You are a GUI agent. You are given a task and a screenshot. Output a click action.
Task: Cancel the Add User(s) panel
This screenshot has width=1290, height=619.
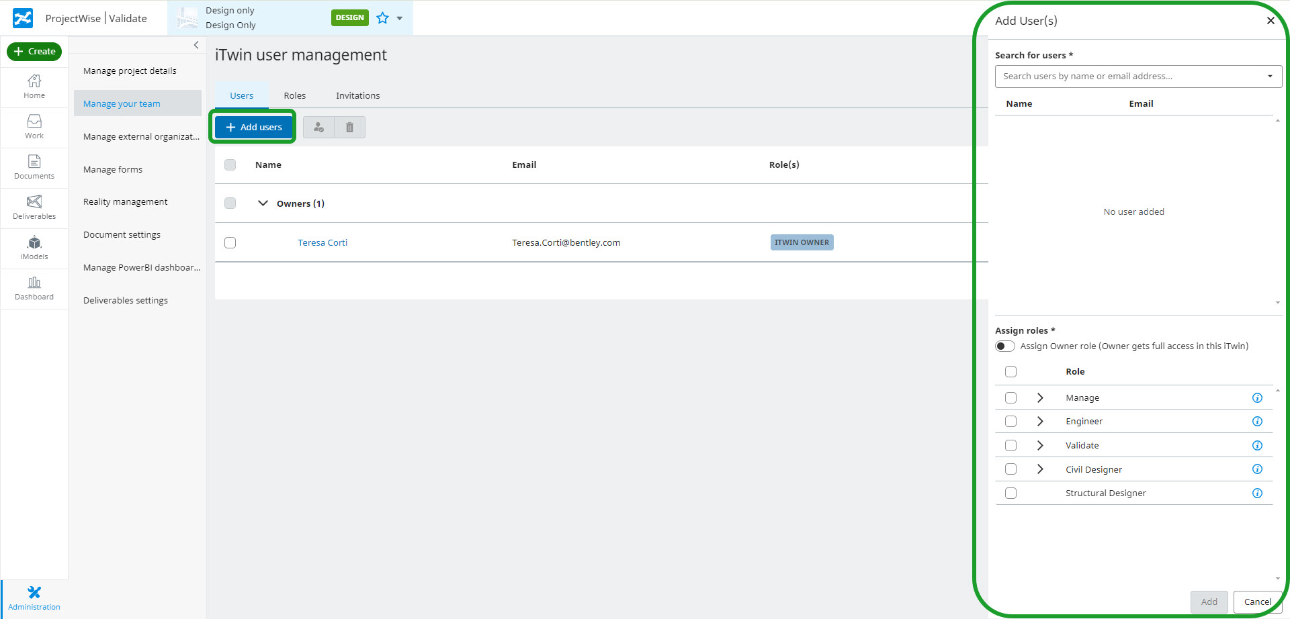pos(1258,602)
